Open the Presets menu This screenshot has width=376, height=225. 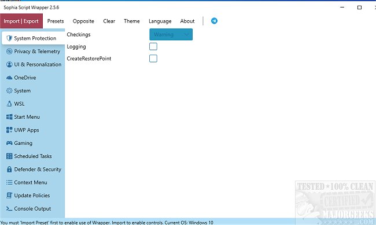(x=56, y=21)
